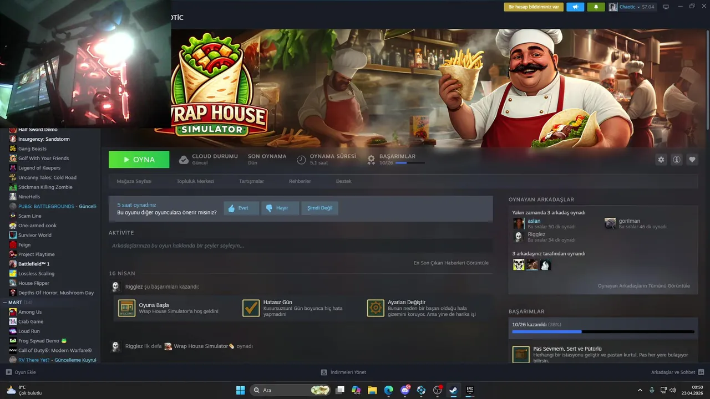Click the 10/26 achievements progress bar in header
Image resolution: width=710 pixels, height=399 pixels.
(409, 163)
